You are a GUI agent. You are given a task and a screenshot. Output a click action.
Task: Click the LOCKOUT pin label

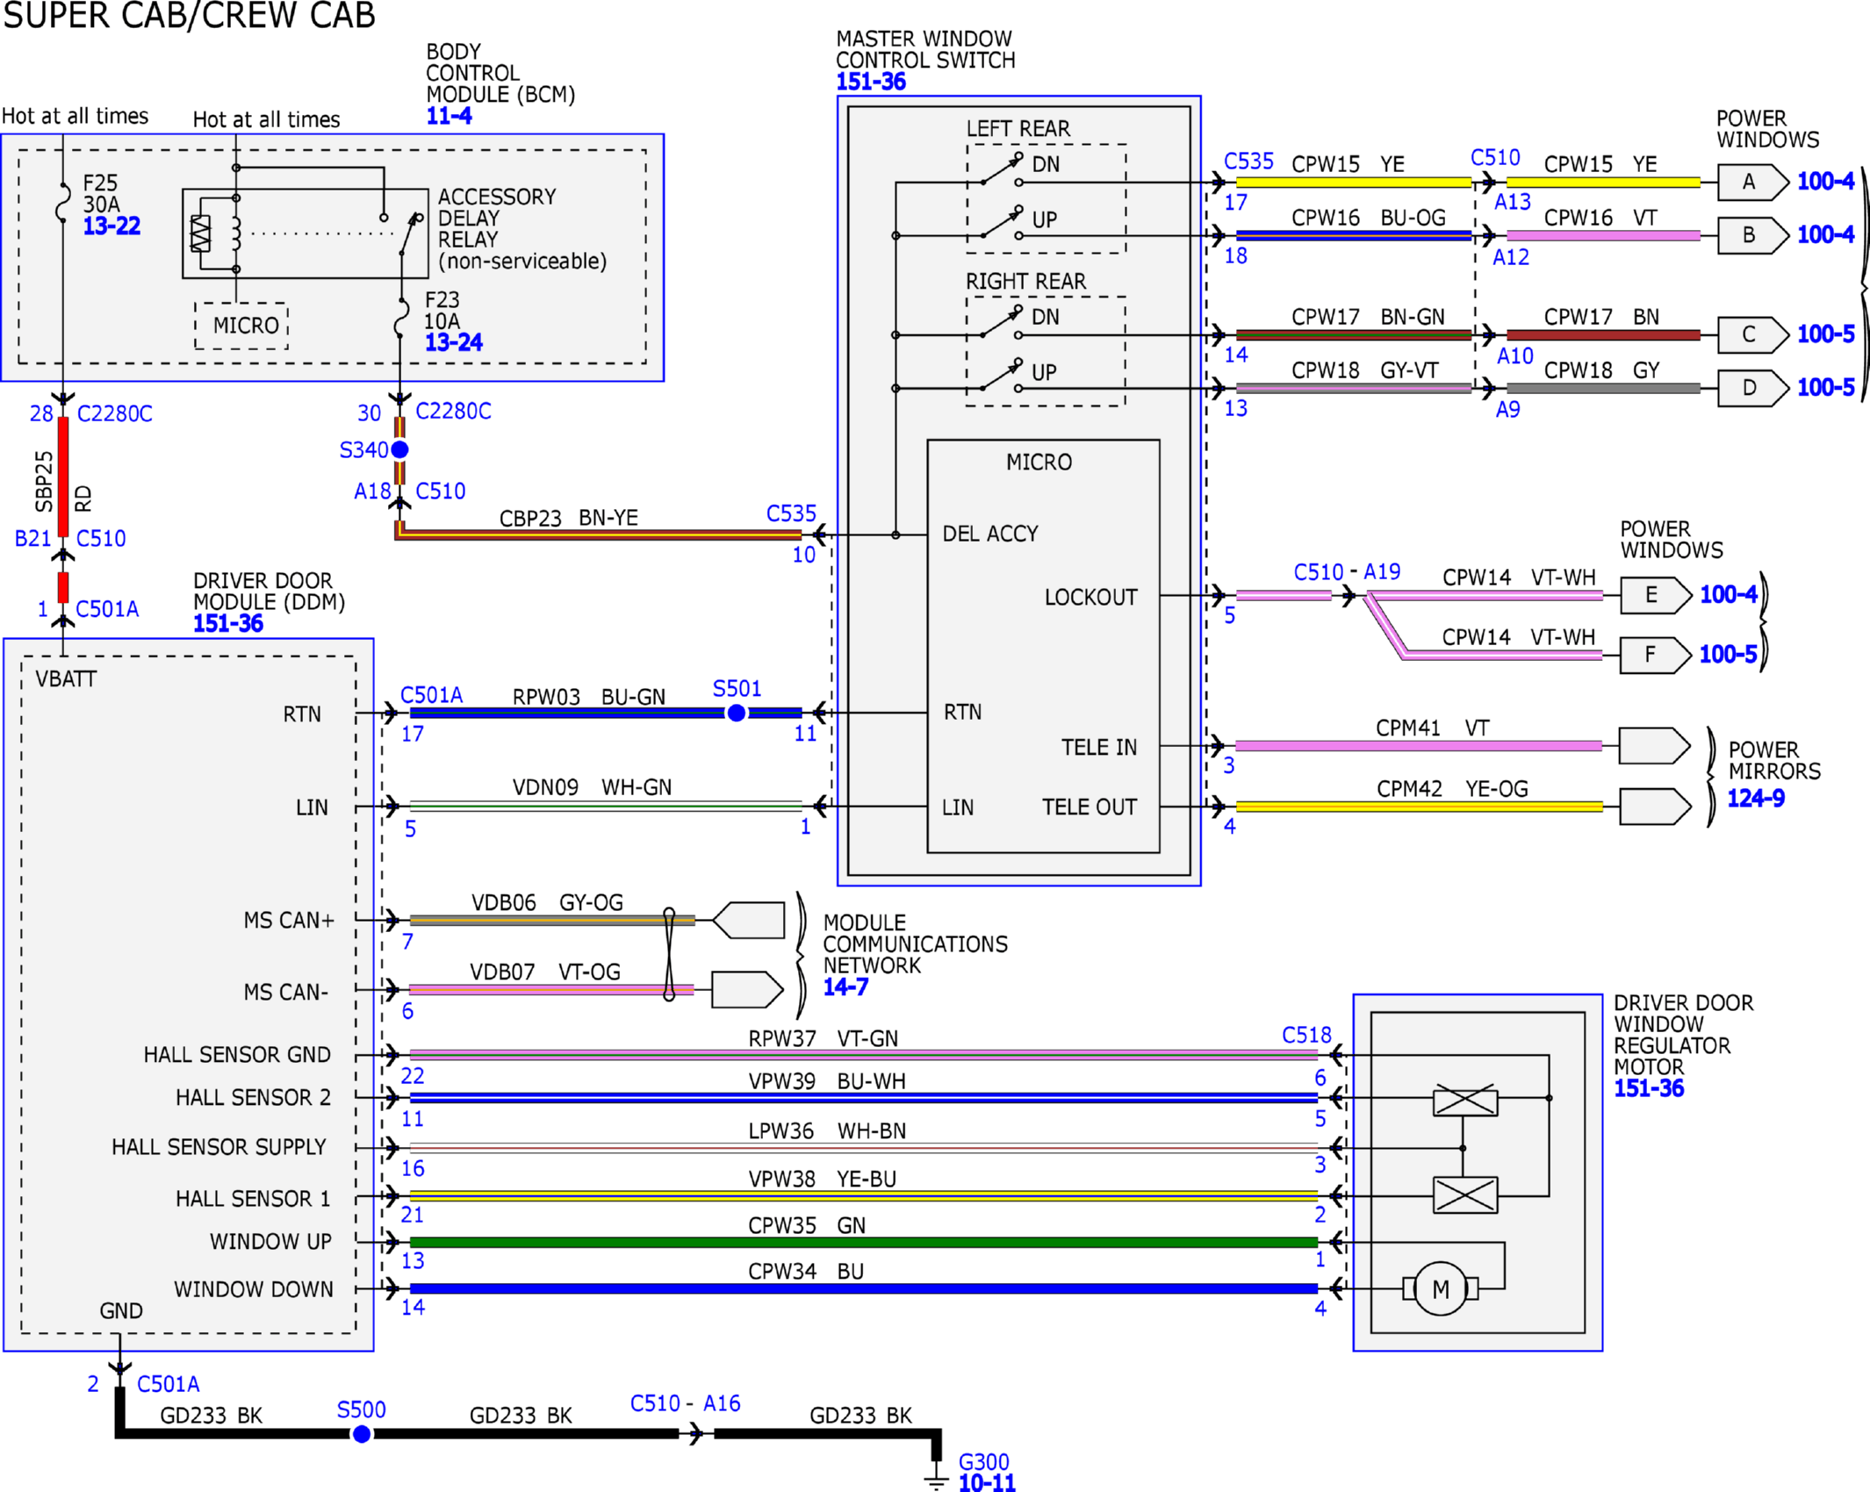point(1091,598)
